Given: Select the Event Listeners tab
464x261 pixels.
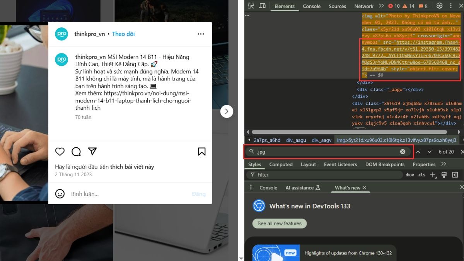Looking at the screenshot, I should (340, 164).
